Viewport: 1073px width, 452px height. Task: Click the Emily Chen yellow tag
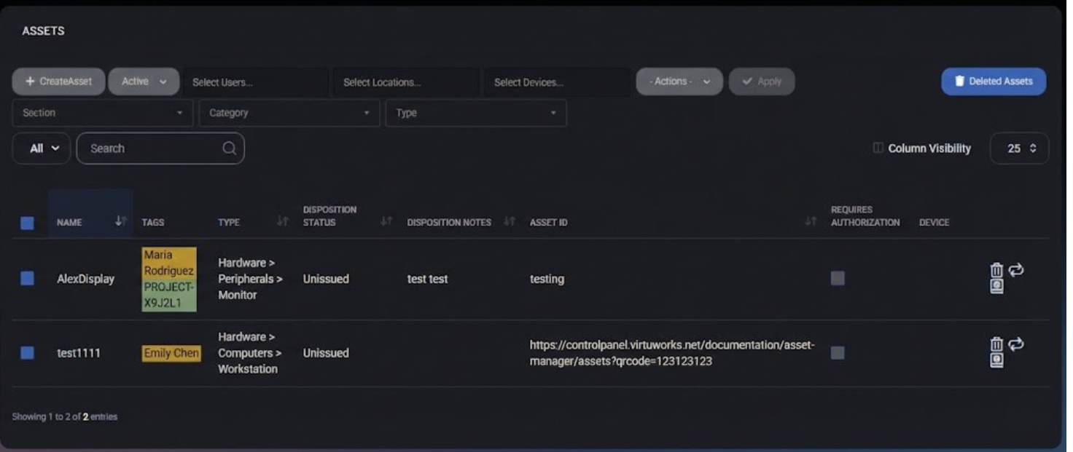[x=171, y=353]
